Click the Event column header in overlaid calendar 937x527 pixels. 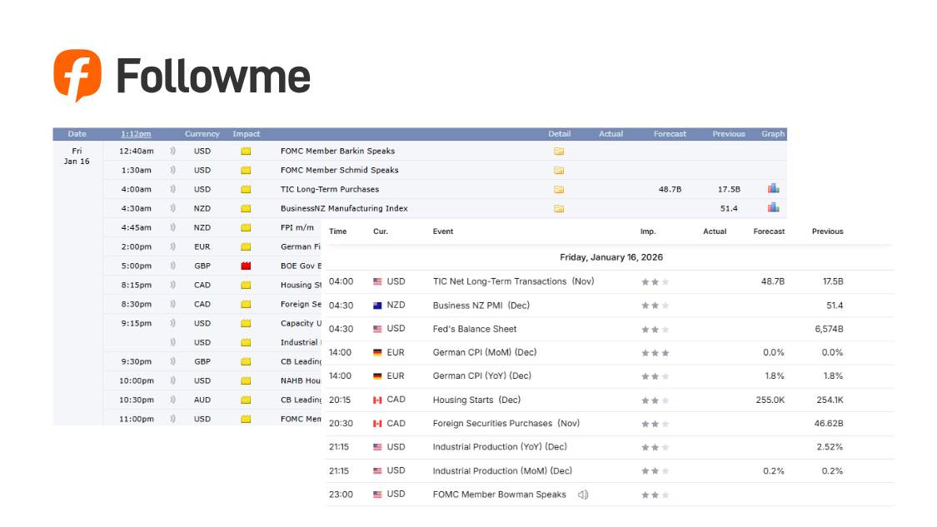(443, 231)
